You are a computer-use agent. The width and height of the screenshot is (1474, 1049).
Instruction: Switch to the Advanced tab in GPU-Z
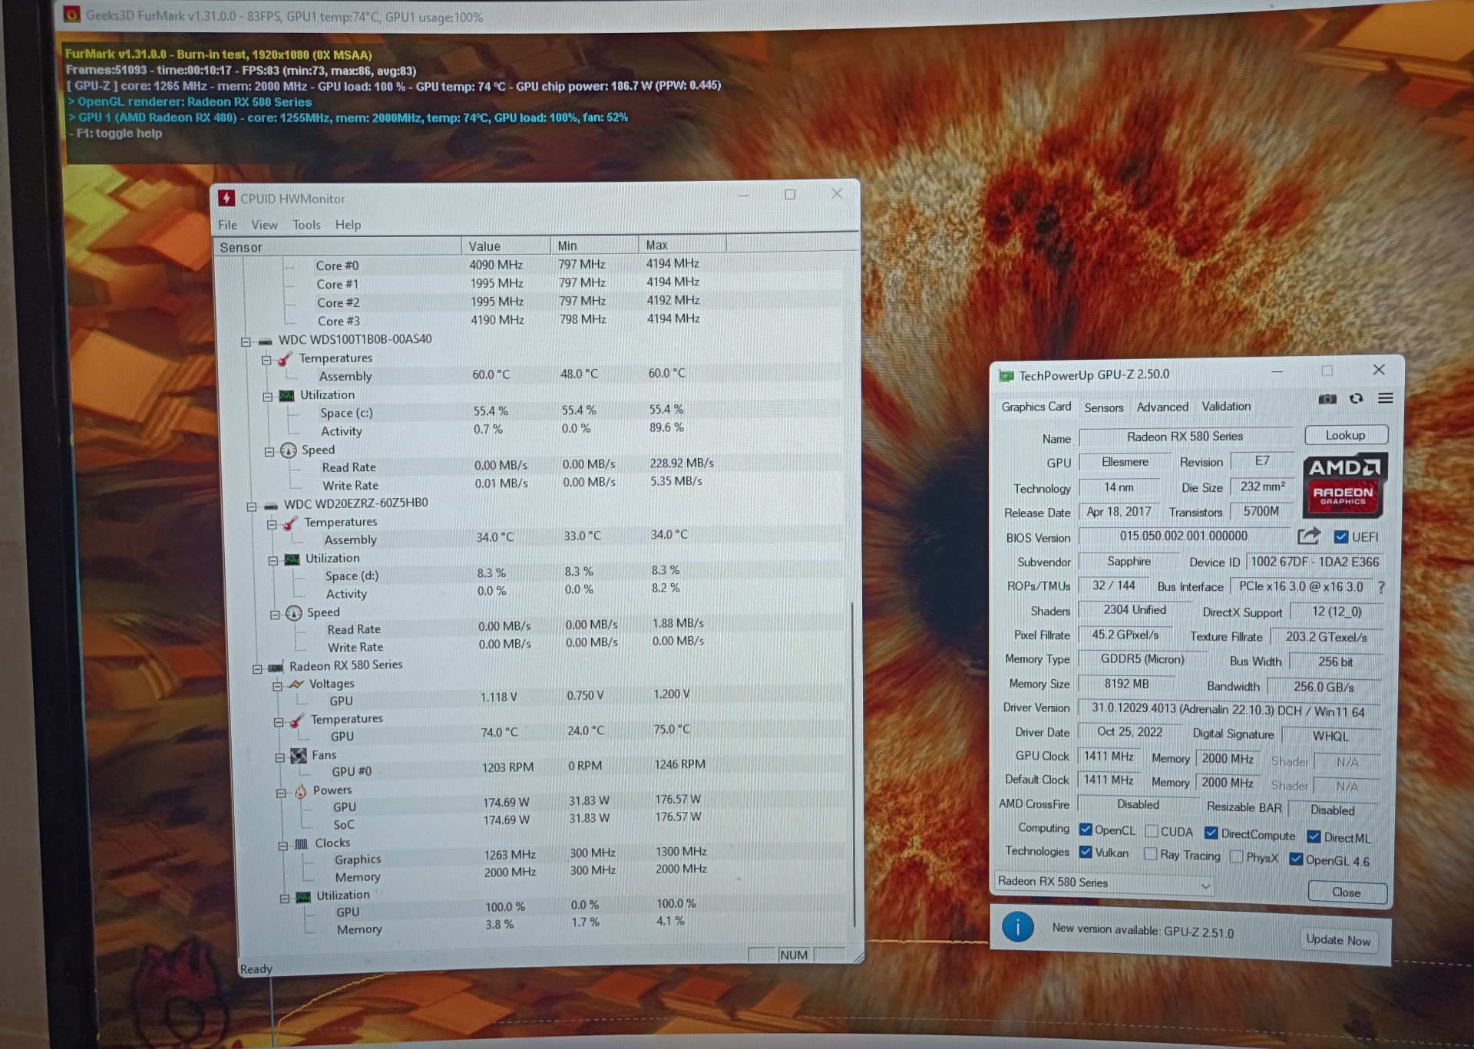tap(1162, 407)
